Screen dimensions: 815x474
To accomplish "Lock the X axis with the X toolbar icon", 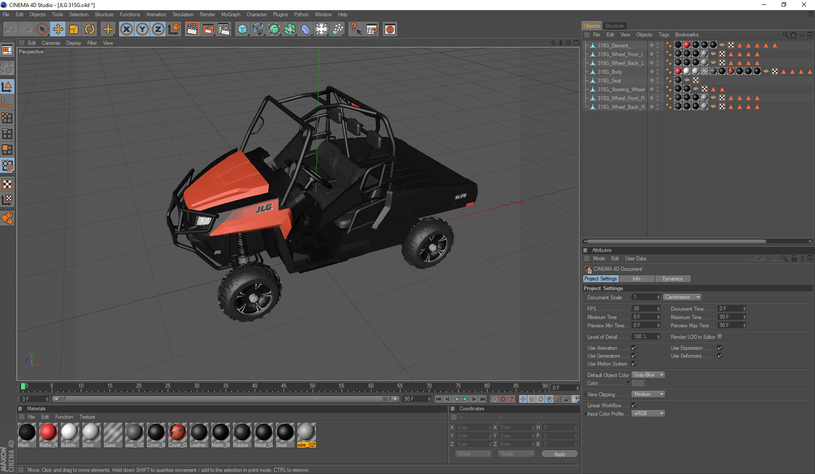I will point(126,29).
